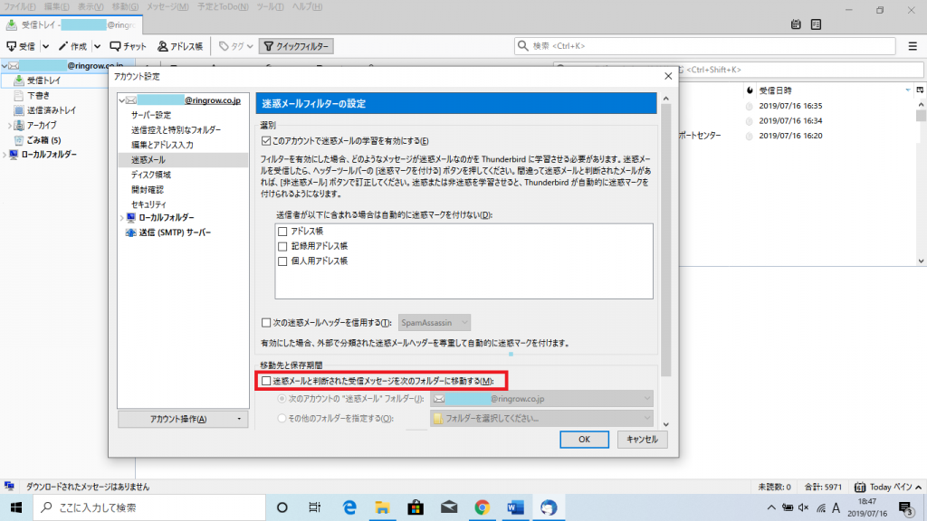Open the Thunderbird application menu hamburger icon
927x521 pixels.
[x=914, y=45]
